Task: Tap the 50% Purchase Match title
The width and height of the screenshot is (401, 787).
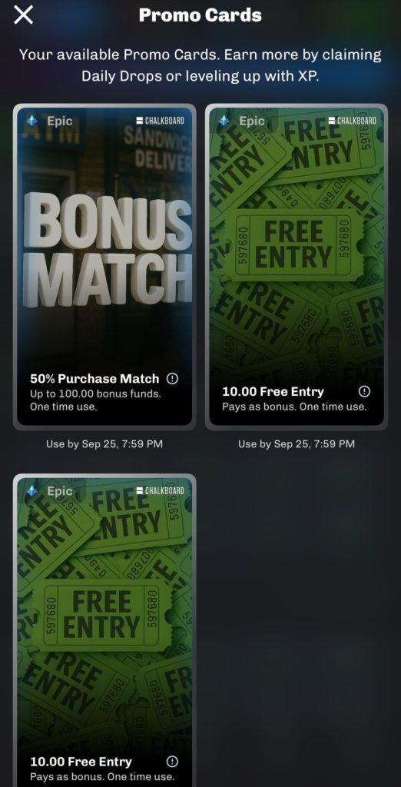Action: (94, 378)
